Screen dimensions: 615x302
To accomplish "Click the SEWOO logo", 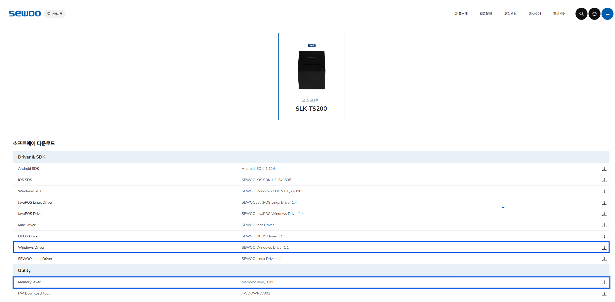I will 25,14.
